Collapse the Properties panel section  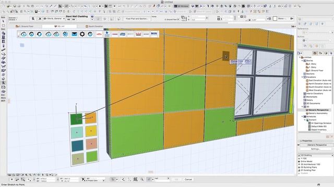click(301, 141)
